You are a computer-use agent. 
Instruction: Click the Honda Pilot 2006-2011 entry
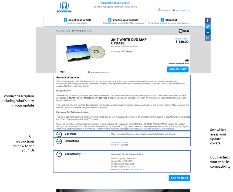coord(121,161)
